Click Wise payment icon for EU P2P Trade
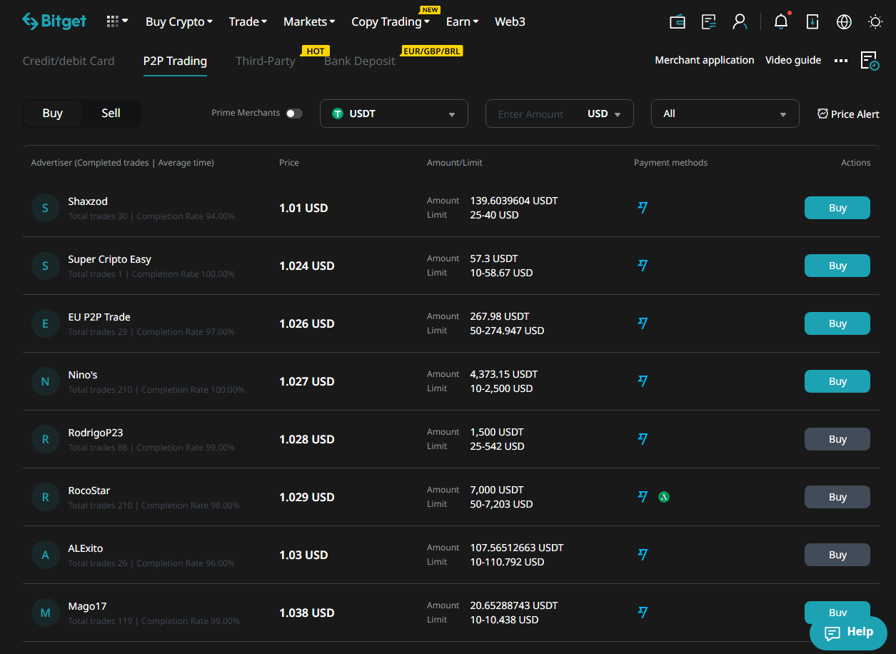Viewport: 896px width, 654px height. click(643, 323)
